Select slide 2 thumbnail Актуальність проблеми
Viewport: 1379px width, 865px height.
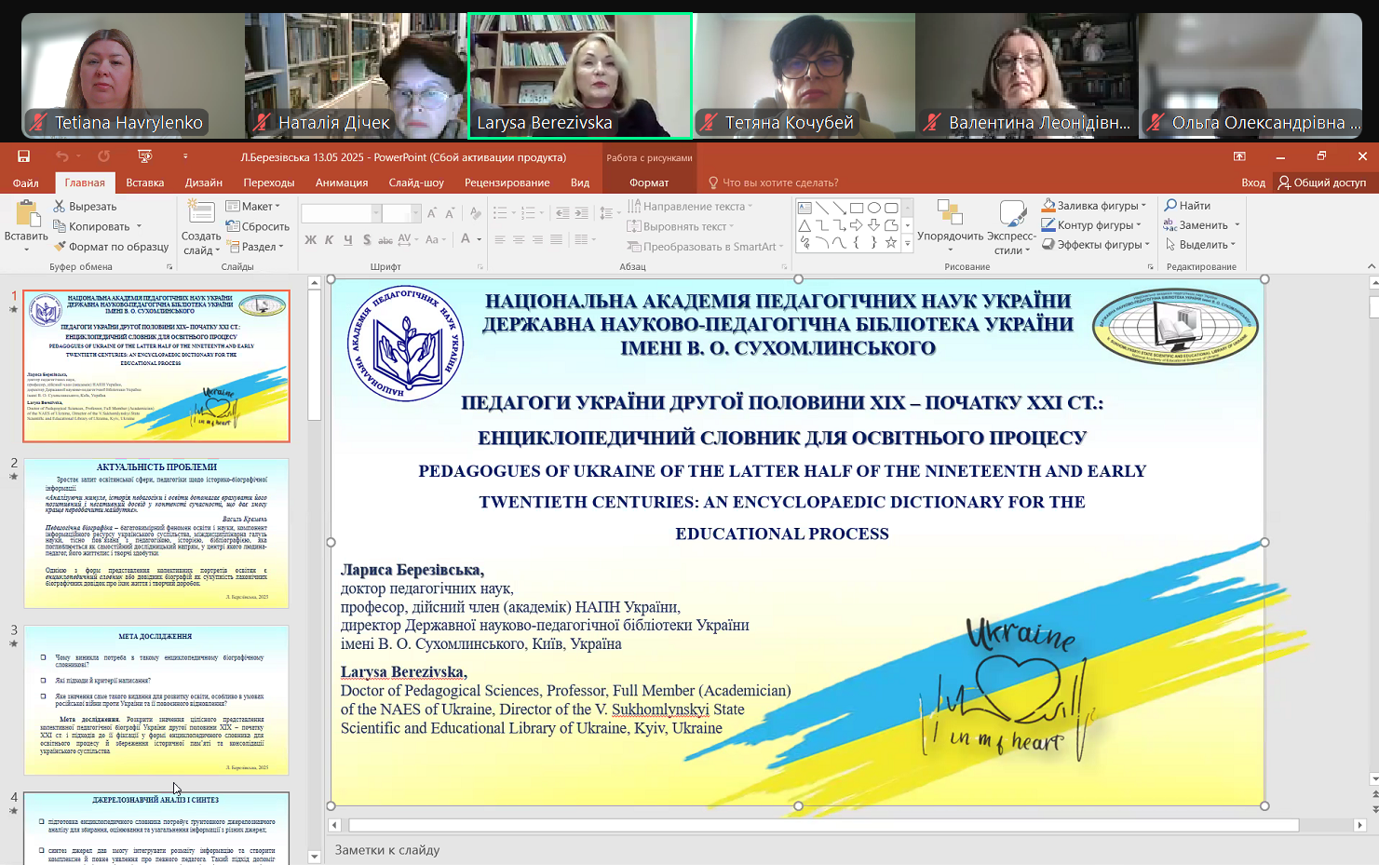tap(156, 534)
